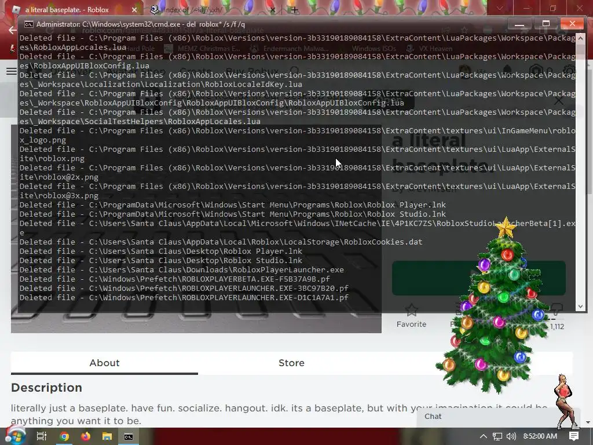Click the 'Desktop\Roblox Studio.lnk' line
The image size is (593, 445).
tap(161, 260)
